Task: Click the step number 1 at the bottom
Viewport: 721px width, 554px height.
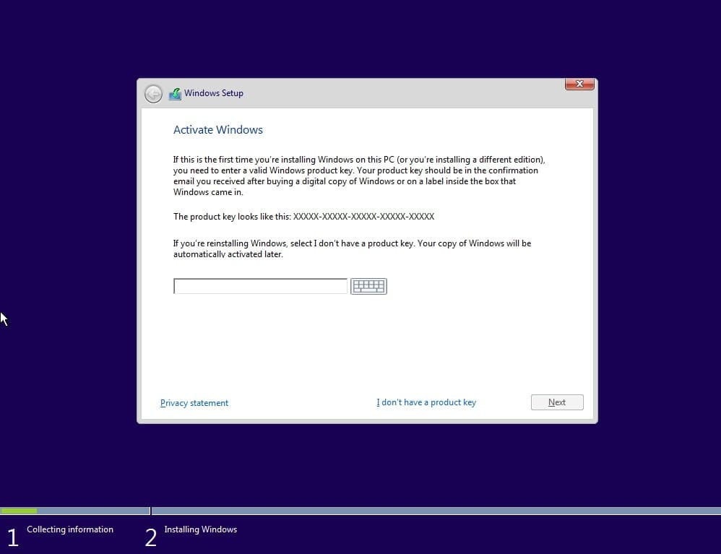Action: point(12,537)
